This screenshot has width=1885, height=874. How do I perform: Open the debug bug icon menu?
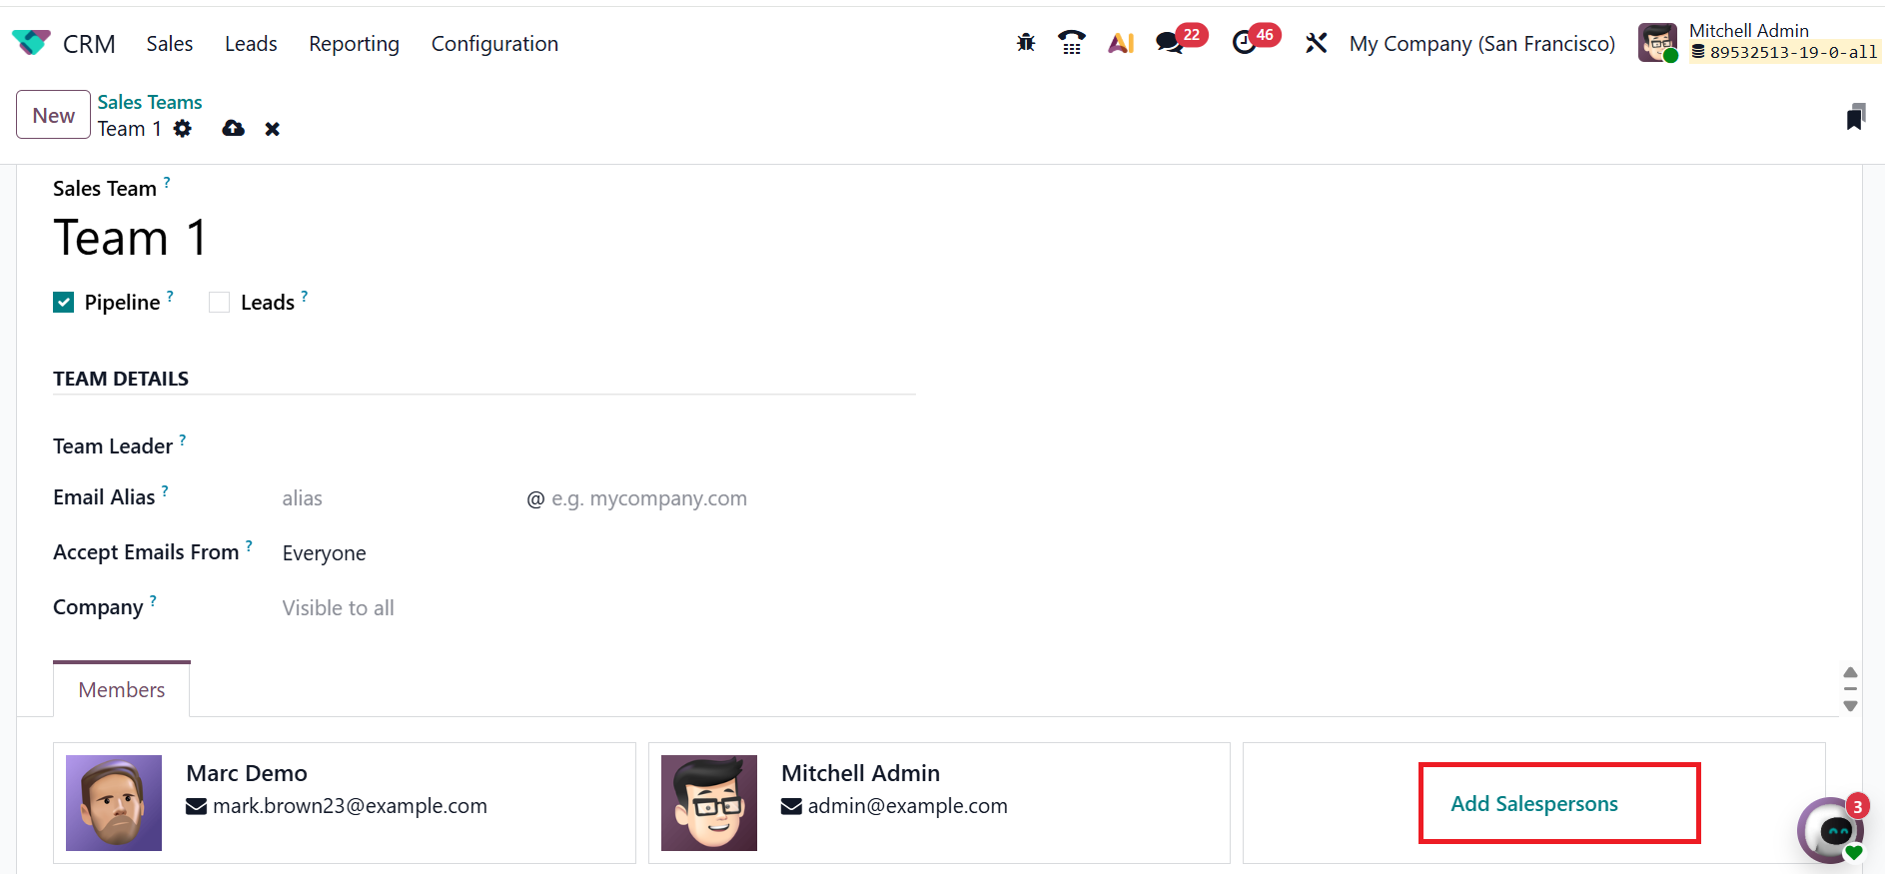1026,43
